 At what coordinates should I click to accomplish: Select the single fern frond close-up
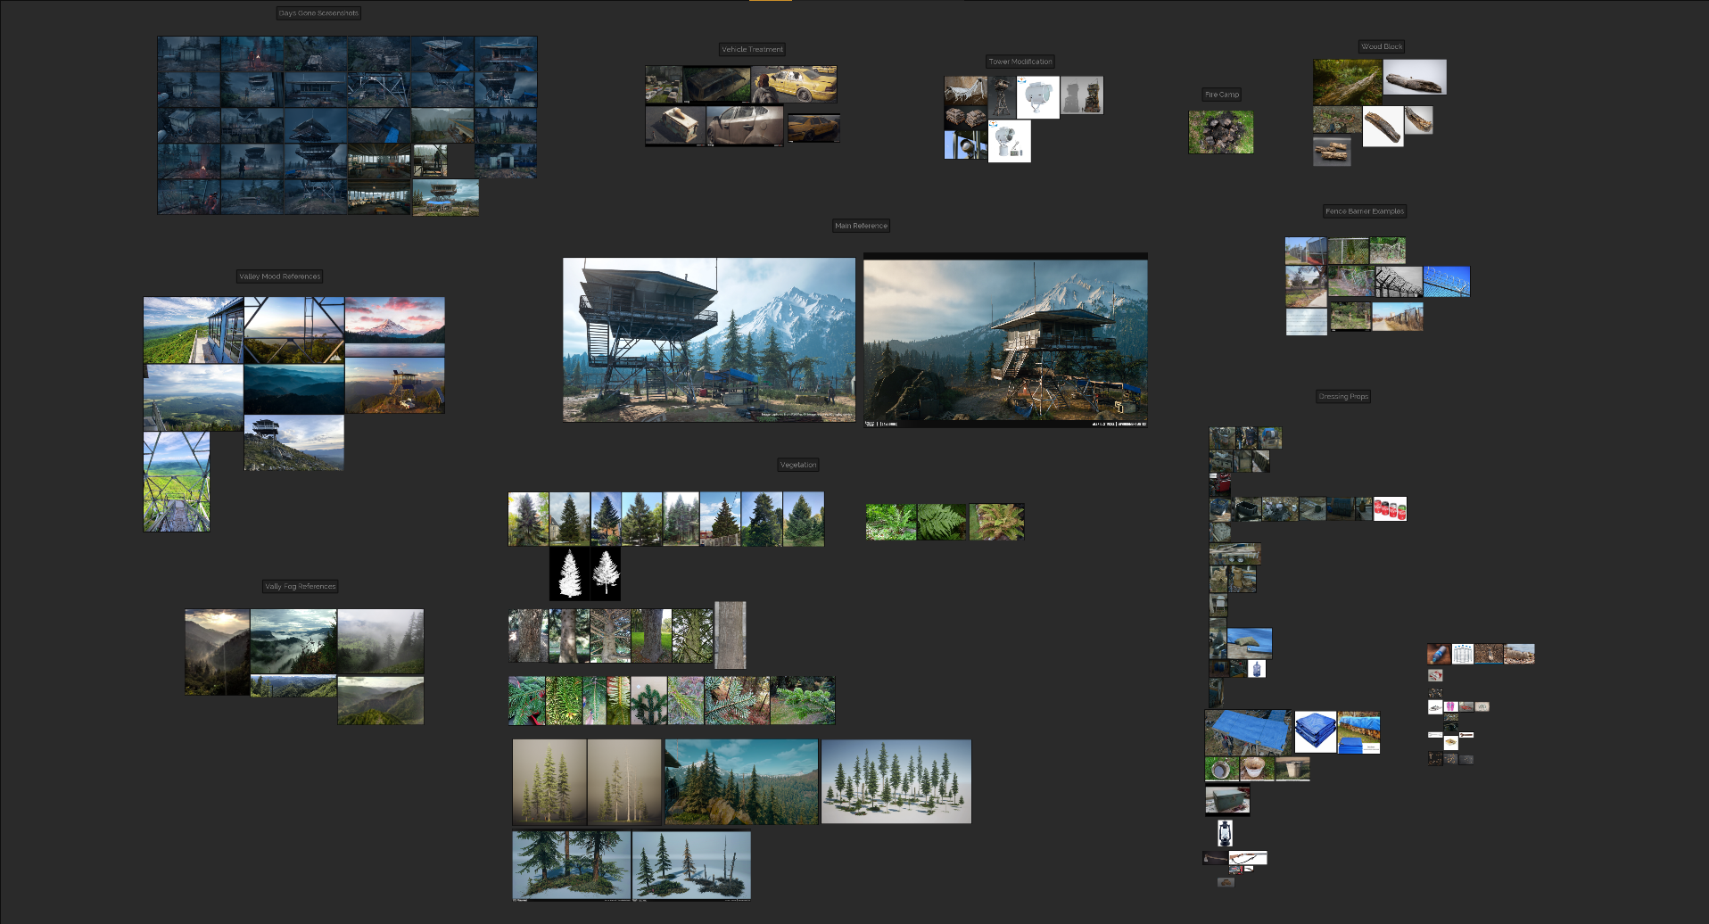[943, 522]
